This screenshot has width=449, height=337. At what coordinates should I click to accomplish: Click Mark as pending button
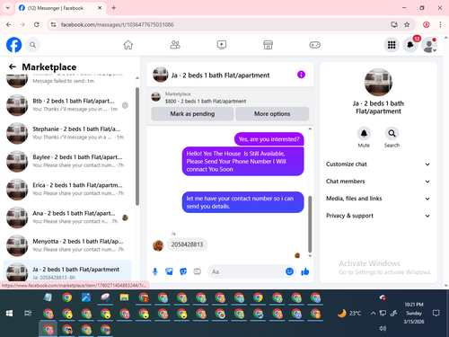(192, 114)
